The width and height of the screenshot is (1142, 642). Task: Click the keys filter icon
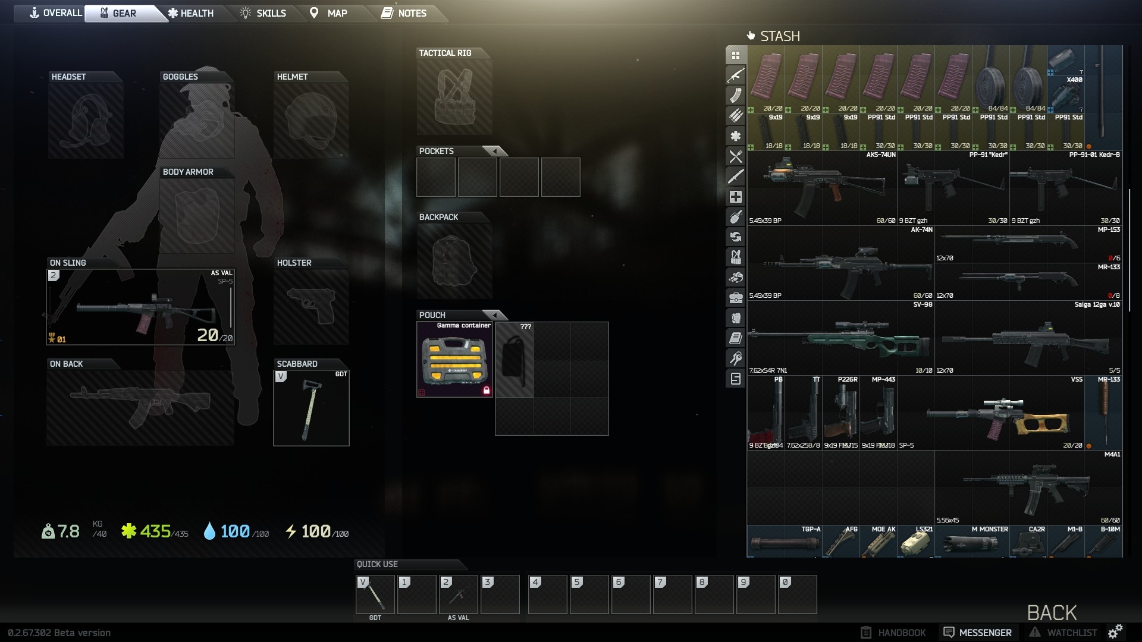[736, 358]
